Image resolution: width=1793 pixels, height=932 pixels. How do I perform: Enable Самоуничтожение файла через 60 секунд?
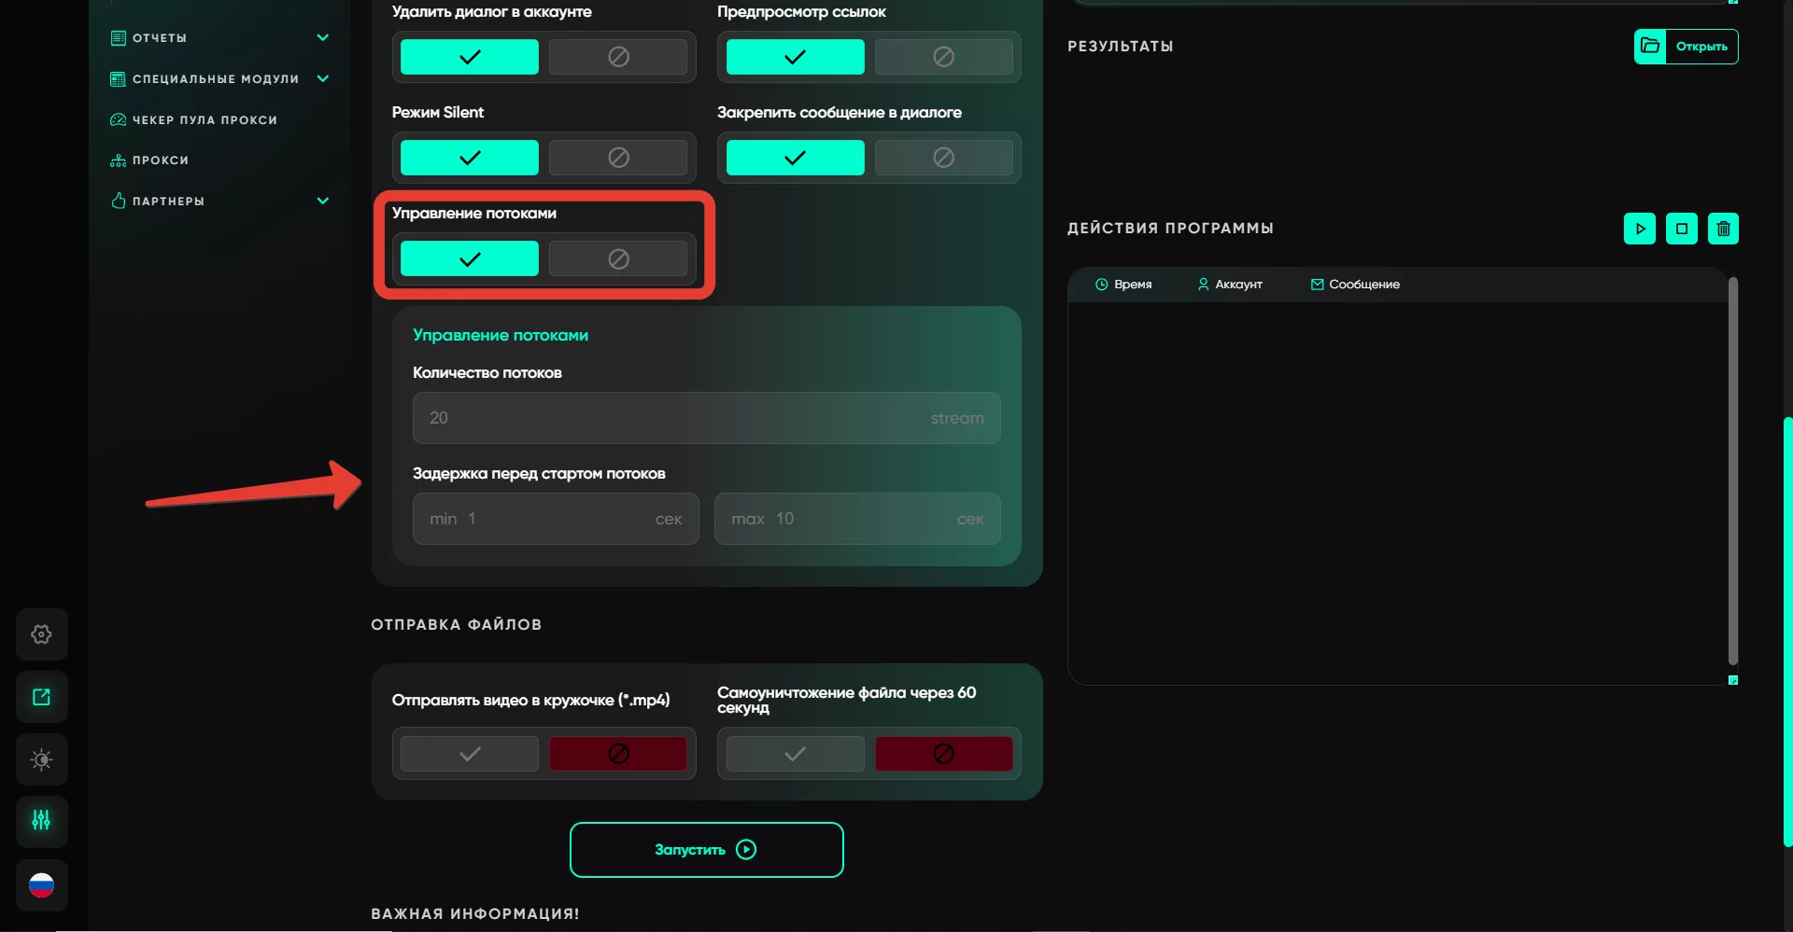point(795,754)
